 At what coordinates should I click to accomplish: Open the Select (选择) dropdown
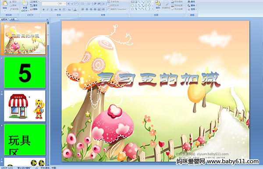(192, 9)
